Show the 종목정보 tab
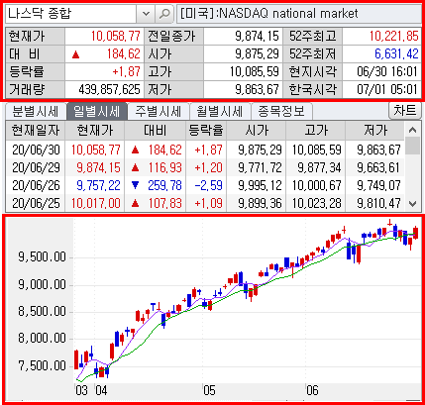 click(281, 111)
